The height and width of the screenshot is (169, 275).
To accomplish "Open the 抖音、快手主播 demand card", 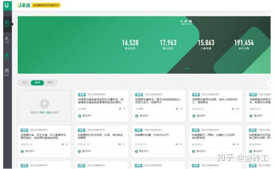I will click(44, 141).
